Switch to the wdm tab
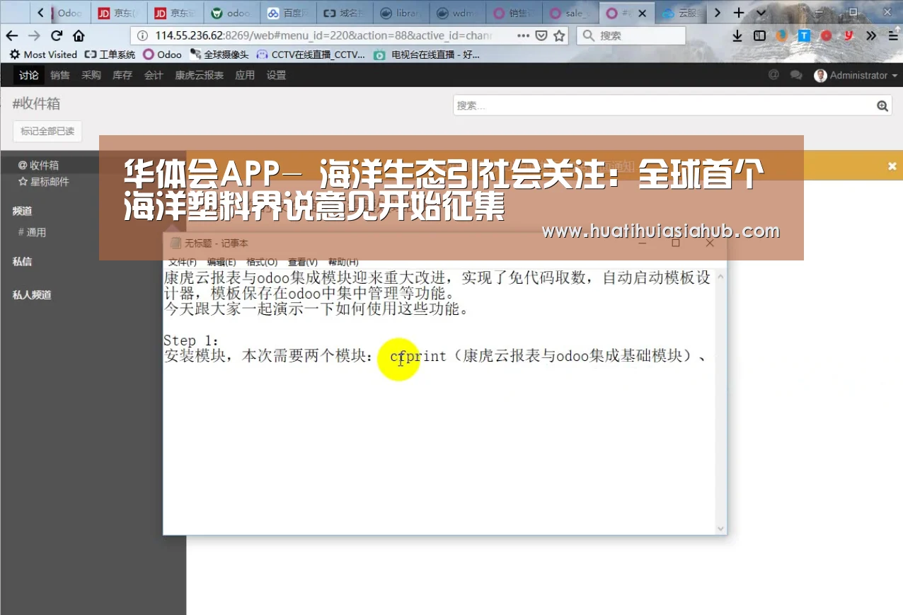The image size is (903, 615). pyautogui.click(x=459, y=13)
